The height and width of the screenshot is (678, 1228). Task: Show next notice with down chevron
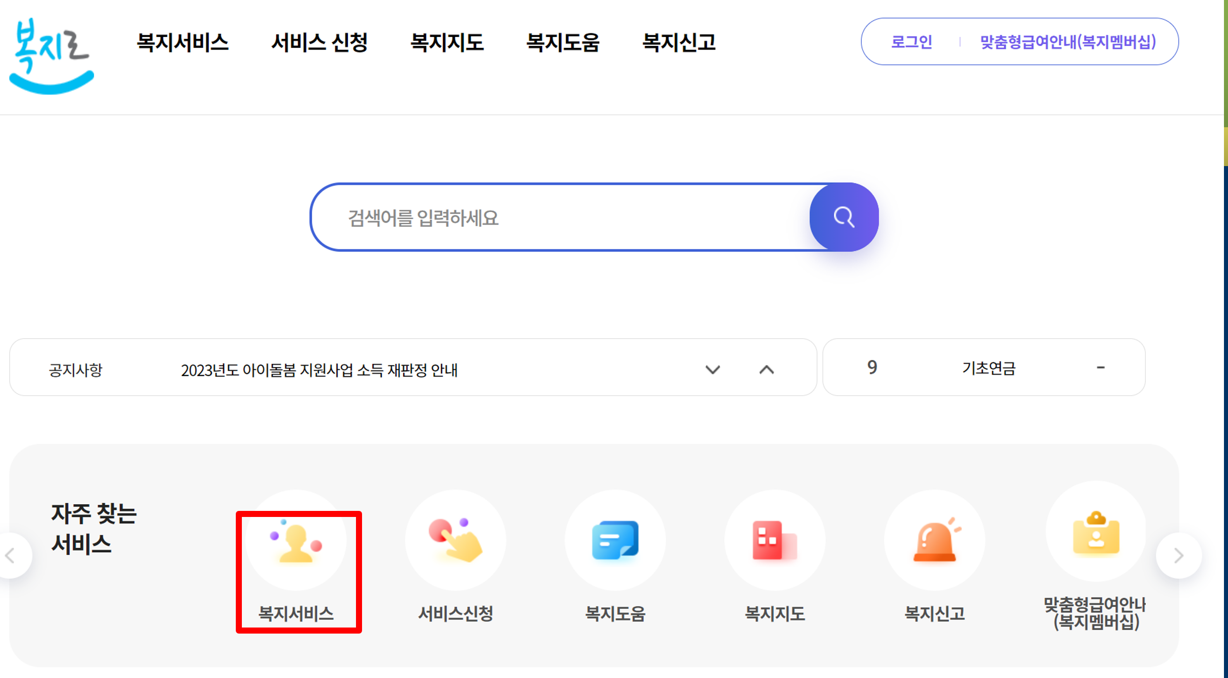(x=712, y=369)
